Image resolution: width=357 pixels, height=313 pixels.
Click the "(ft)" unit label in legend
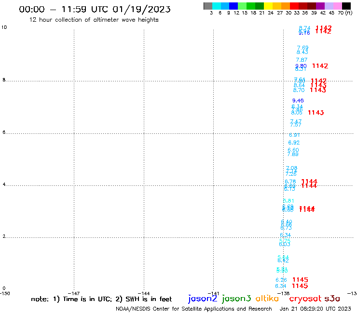tap(349, 13)
